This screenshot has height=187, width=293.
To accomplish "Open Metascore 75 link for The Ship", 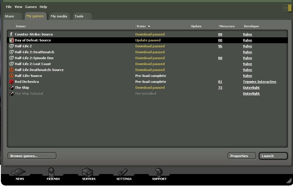I will (220, 88).
